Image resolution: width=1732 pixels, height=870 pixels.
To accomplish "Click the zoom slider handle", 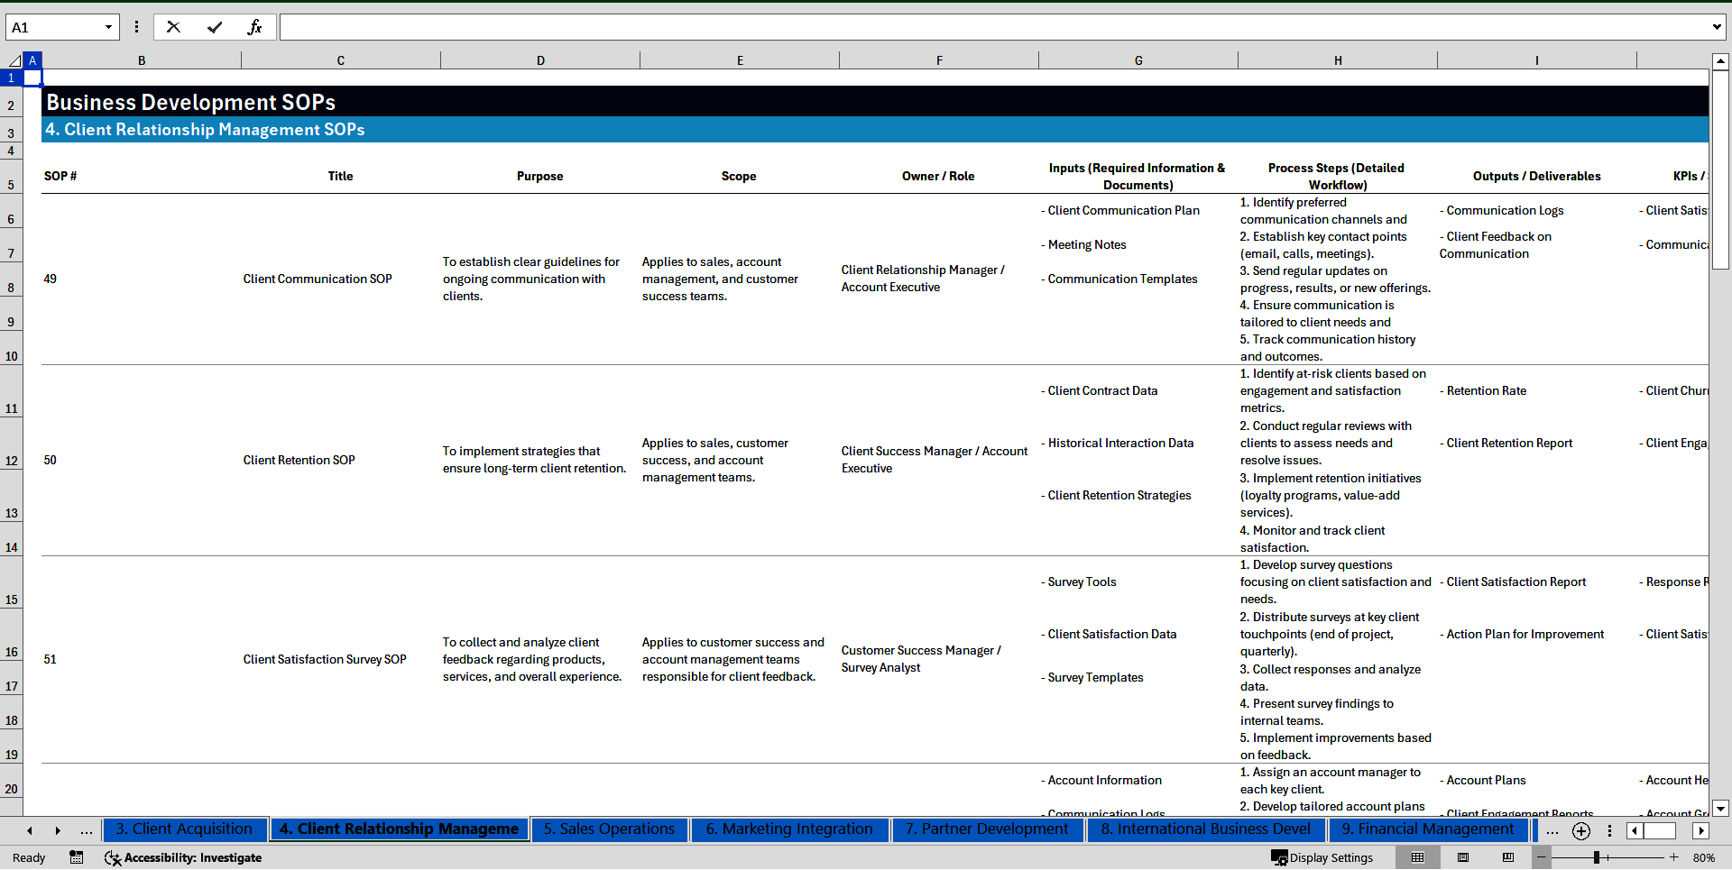I will tap(1596, 857).
